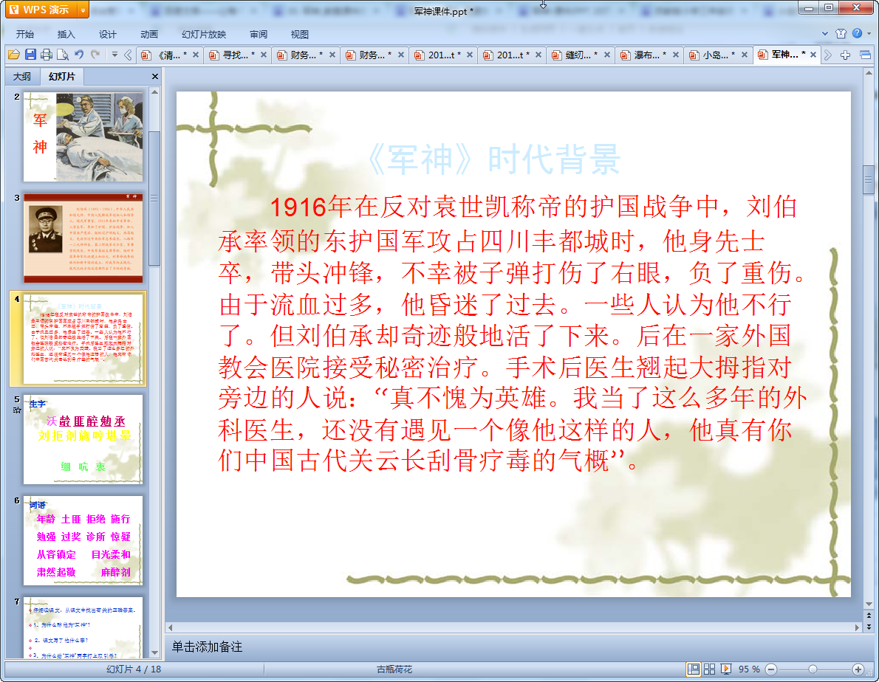
Task: Click the 单击添加备注 notes field
Action: [207, 647]
